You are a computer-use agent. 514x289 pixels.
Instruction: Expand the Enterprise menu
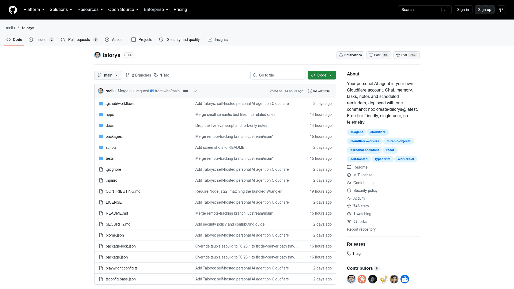[x=156, y=10]
